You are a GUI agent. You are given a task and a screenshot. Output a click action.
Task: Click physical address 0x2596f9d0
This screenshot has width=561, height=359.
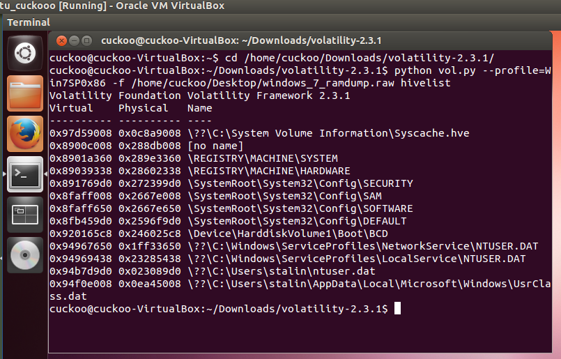pos(150,221)
